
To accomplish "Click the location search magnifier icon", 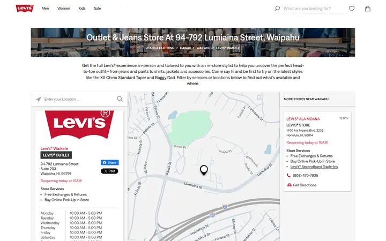I will coord(120,99).
